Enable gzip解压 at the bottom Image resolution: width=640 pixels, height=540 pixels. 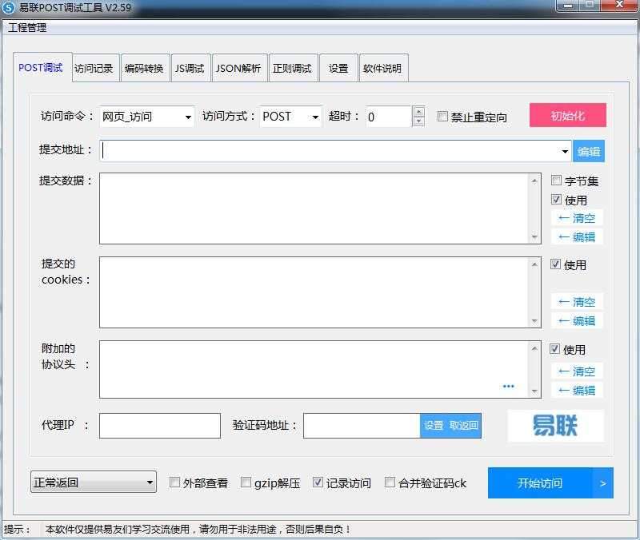[x=246, y=482]
